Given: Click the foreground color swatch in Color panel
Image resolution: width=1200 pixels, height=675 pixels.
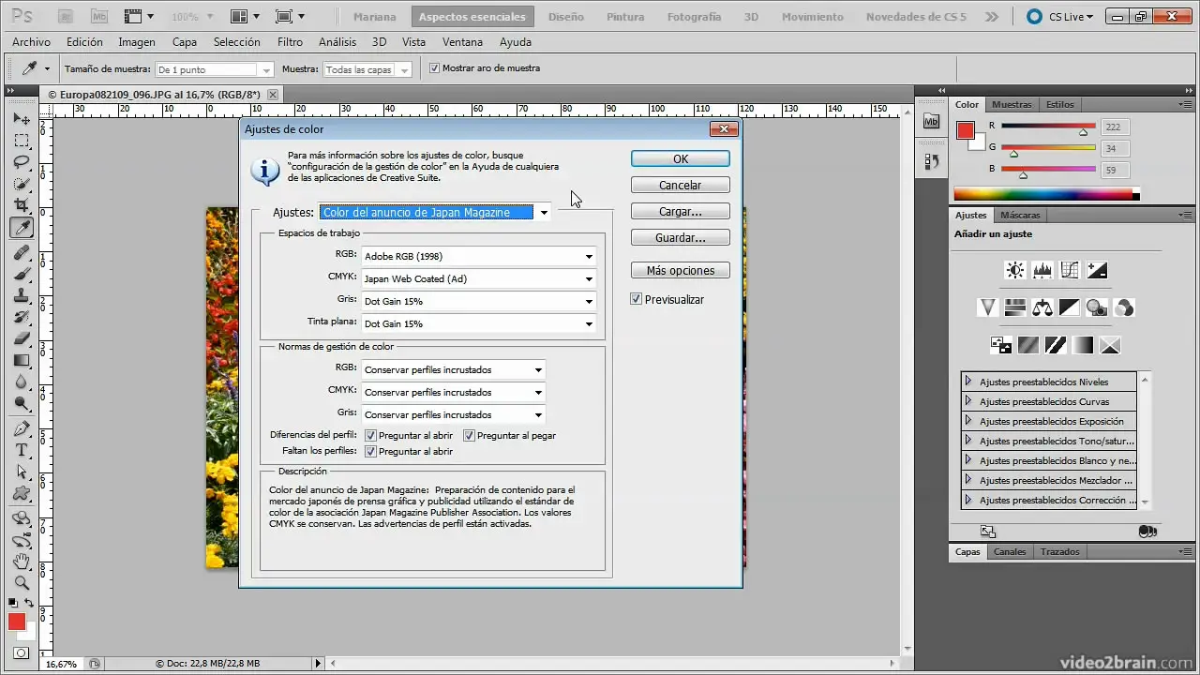Looking at the screenshot, I should click(966, 130).
